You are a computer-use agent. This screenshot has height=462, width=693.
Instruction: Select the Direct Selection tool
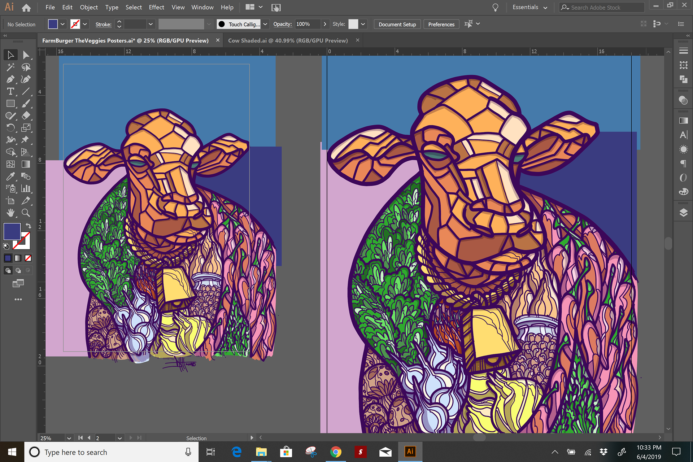pos(26,55)
